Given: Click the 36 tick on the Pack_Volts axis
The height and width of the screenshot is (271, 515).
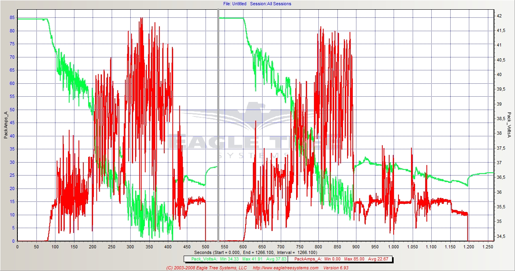Looking at the screenshot, I should [499, 192].
